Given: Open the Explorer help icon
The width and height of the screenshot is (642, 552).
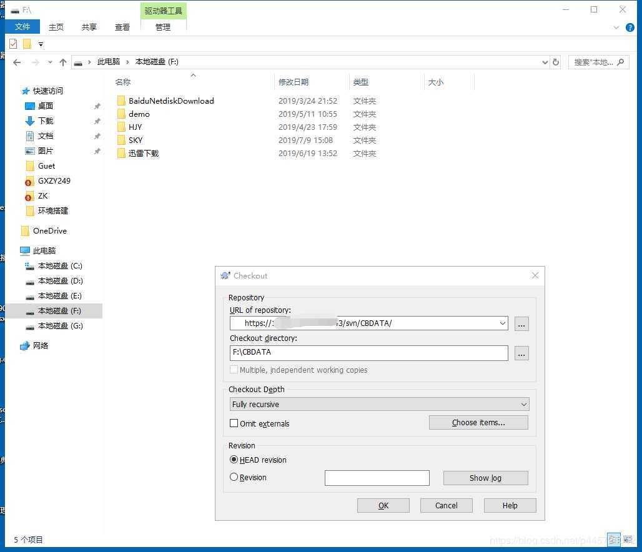Looking at the screenshot, I should (x=630, y=27).
